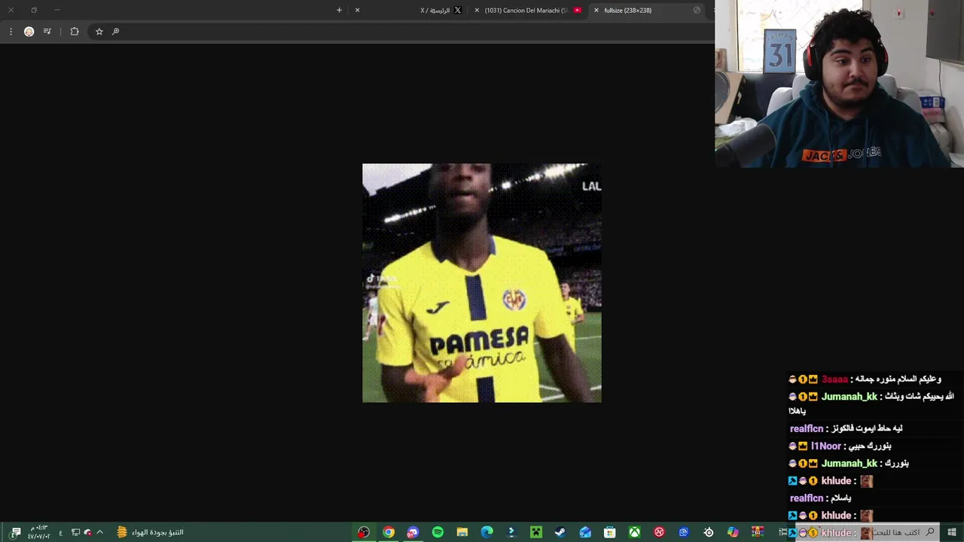Click the l1Noor username in chat
The width and height of the screenshot is (964, 542).
[x=826, y=446]
